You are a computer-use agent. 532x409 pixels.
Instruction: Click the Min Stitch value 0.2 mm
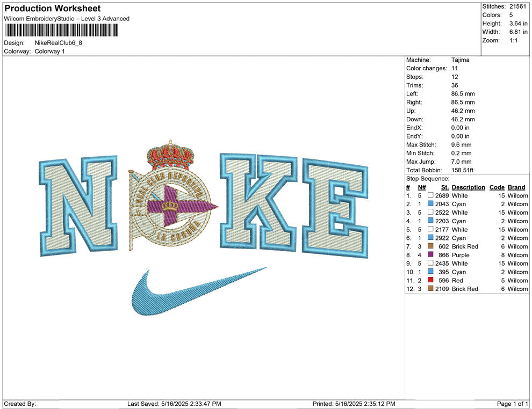(462, 153)
